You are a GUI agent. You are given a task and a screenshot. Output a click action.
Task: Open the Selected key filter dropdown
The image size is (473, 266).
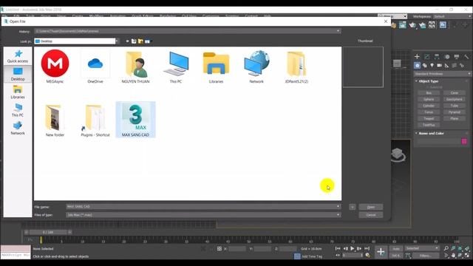point(422,248)
